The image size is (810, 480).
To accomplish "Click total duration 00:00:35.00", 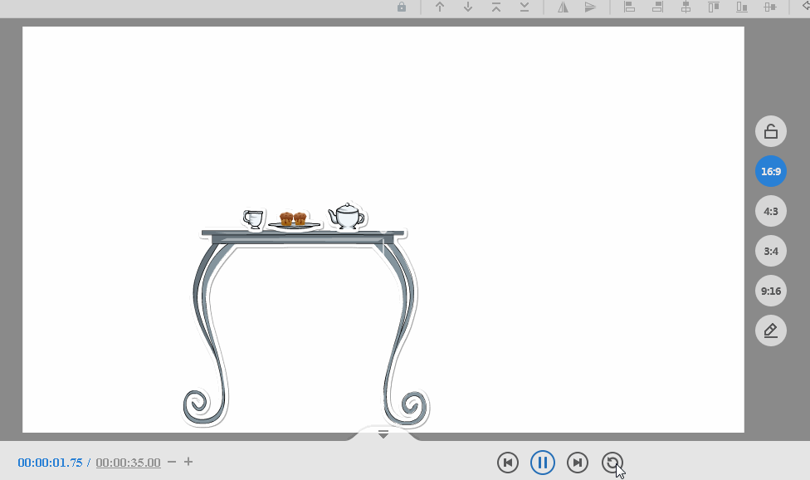I will pyautogui.click(x=128, y=463).
